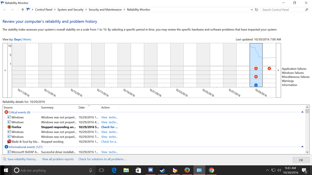
Task: Select the Microsoft ISATAP Adapter row
Action: [x=63, y=152]
